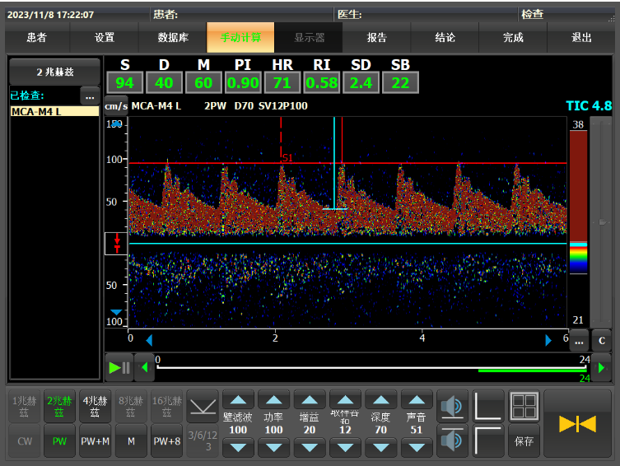The width and height of the screenshot is (620, 466).
Task: Click the HR value box showing 71
Action: click(x=282, y=82)
